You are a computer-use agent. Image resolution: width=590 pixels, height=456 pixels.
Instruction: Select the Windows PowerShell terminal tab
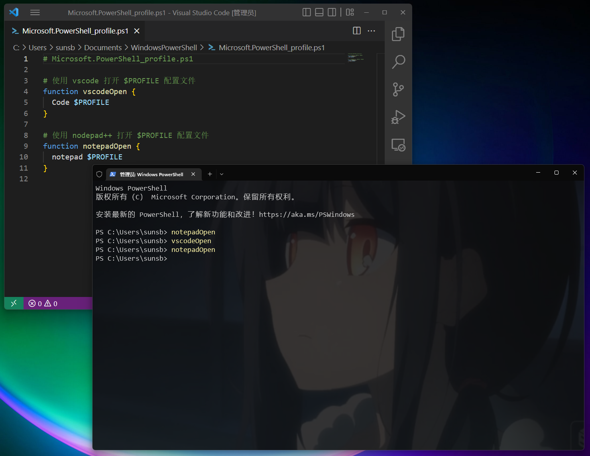pyautogui.click(x=151, y=174)
